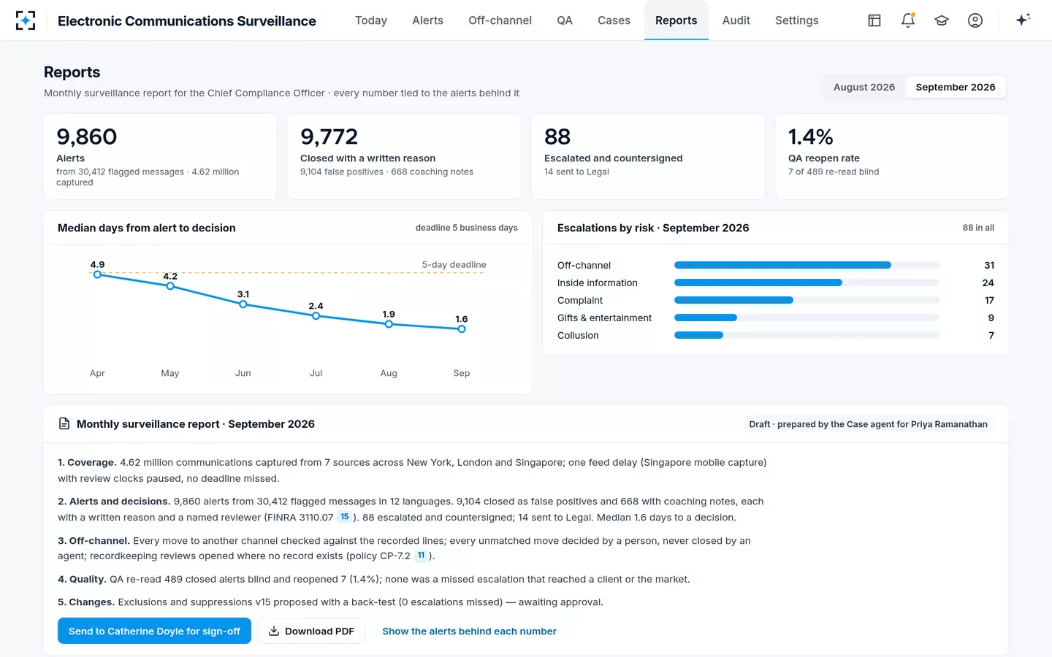The image size is (1052, 657).
Task: Open the graduation cap training icon
Action: coord(942,20)
